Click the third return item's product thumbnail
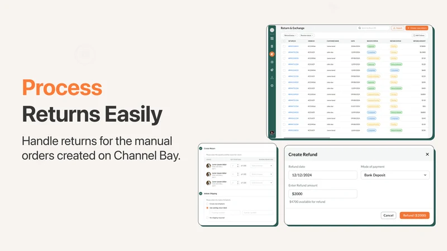The image size is (447, 251). (208, 183)
